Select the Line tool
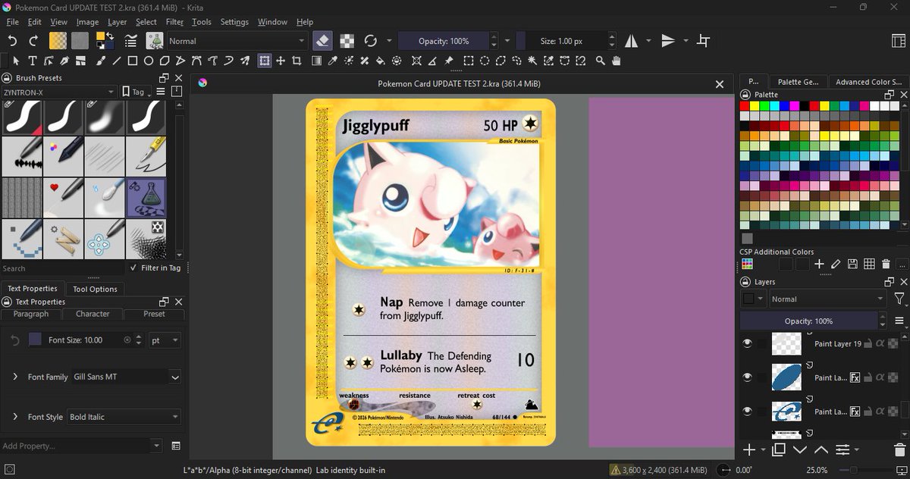The height and width of the screenshot is (479, 910). 115,61
